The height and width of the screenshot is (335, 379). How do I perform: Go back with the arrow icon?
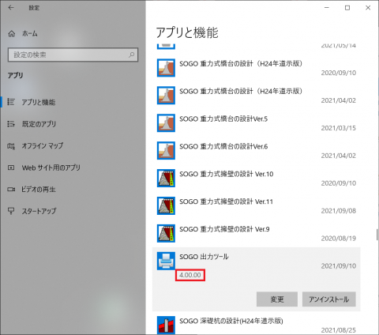coord(11,8)
